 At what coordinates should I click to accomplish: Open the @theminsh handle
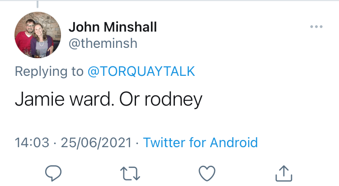(x=103, y=43)
